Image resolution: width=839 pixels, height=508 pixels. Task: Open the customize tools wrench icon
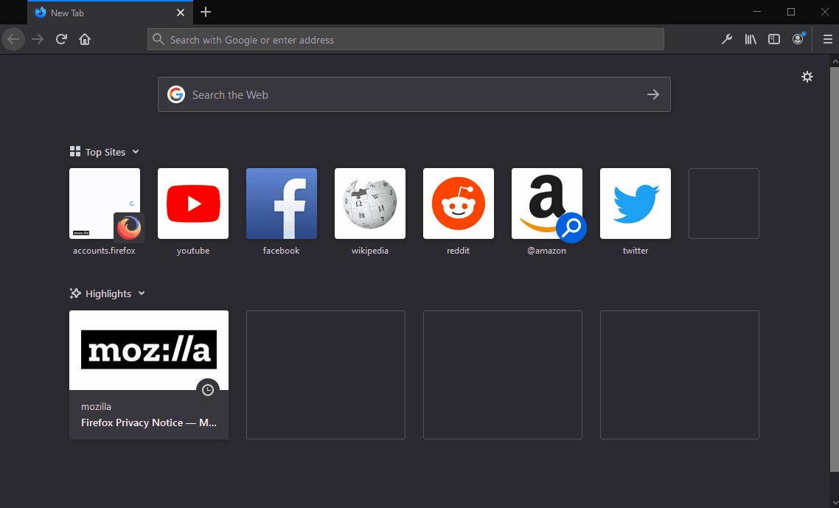[x=727, y=39]
